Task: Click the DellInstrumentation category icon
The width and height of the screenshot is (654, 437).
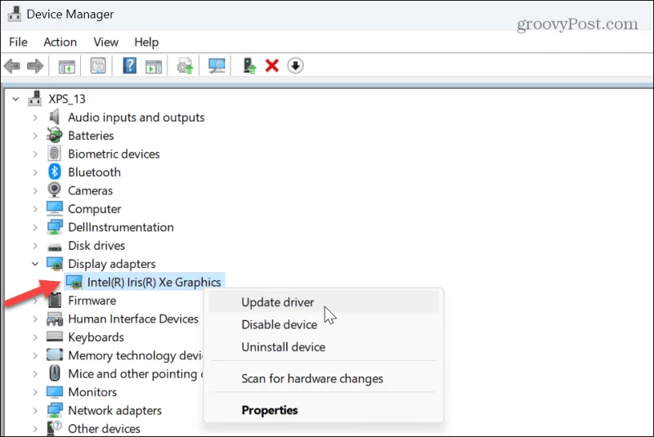Action: [55, 226]
